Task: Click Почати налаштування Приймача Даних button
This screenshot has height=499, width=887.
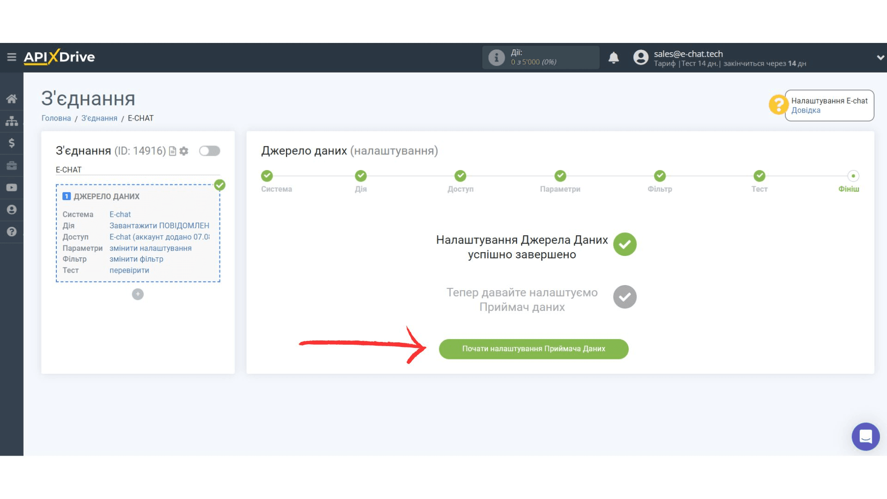Action: pyautogui.click(x=534, y=349)
